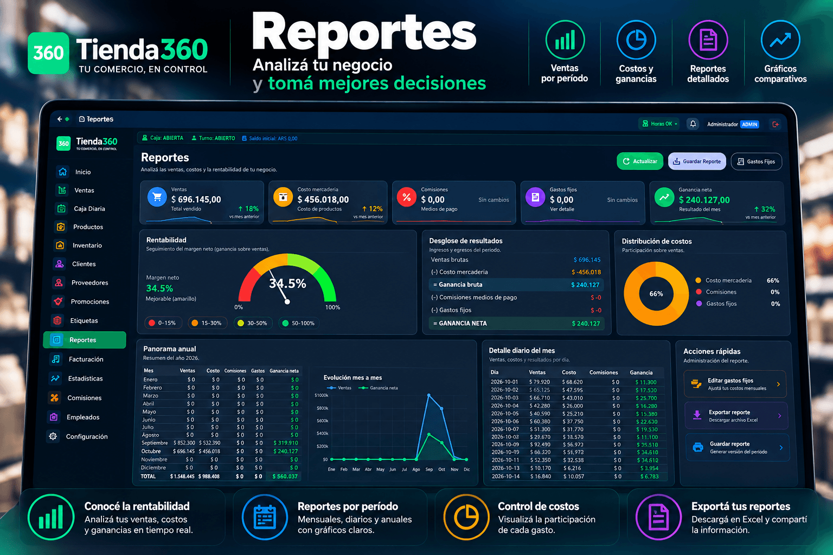The image size is (833, 555).
Task: Open the Empleados sidebar icon
Action: coord(54,417)
